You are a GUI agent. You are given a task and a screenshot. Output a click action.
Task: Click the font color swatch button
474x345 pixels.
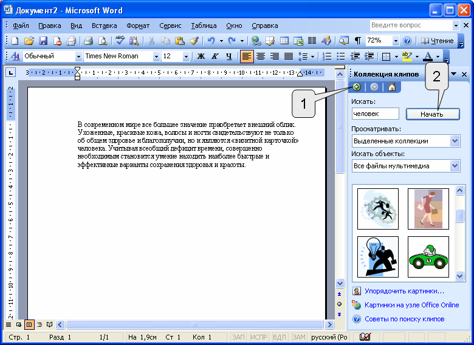(427, 56)
